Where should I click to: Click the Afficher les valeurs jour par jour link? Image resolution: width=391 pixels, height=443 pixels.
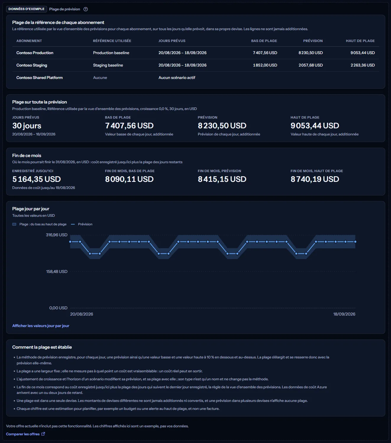[x=41, y=326]
